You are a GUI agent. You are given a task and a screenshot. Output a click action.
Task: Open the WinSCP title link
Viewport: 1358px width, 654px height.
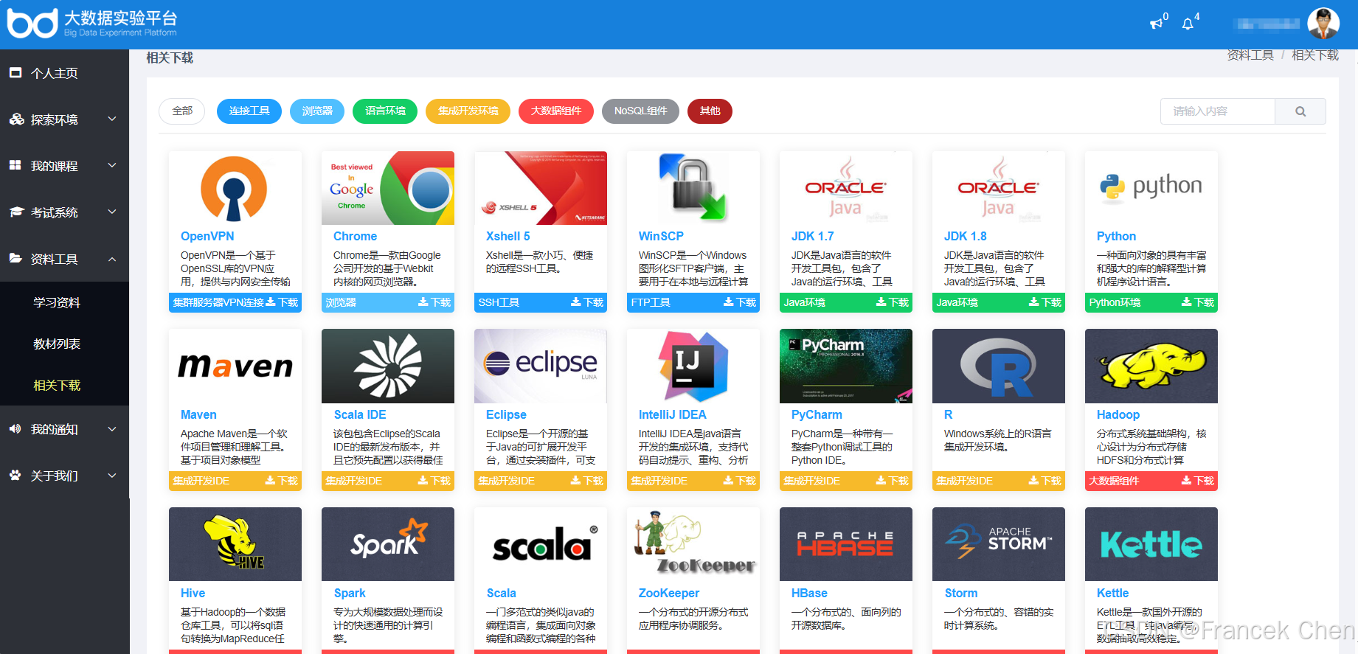coord(661,236)
